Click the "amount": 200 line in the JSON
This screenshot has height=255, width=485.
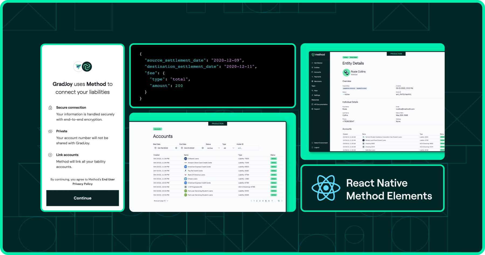click(x=166, y=86)
